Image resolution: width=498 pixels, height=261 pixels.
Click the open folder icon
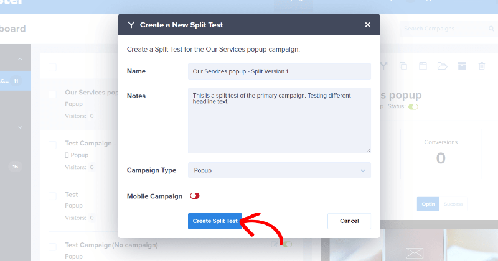[x=442, y=66]
